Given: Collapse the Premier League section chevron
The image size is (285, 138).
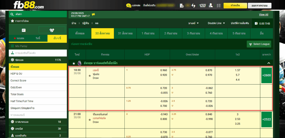Looking at the screenshot, I should coord(269,63).
